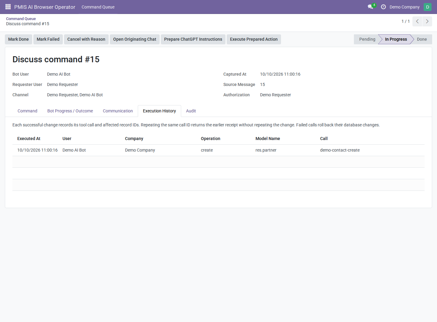Set status to Pending
The image size is (437, 322).
(x=367, y=39)
